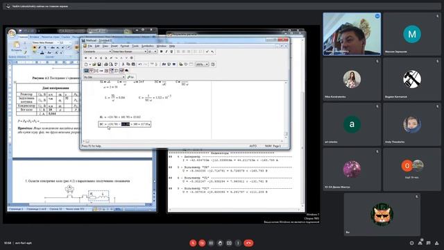The height and width of the screenshot is (250, 444).
Task: Open Format menu in Mathcad
Action: click(x=125, y=46)
